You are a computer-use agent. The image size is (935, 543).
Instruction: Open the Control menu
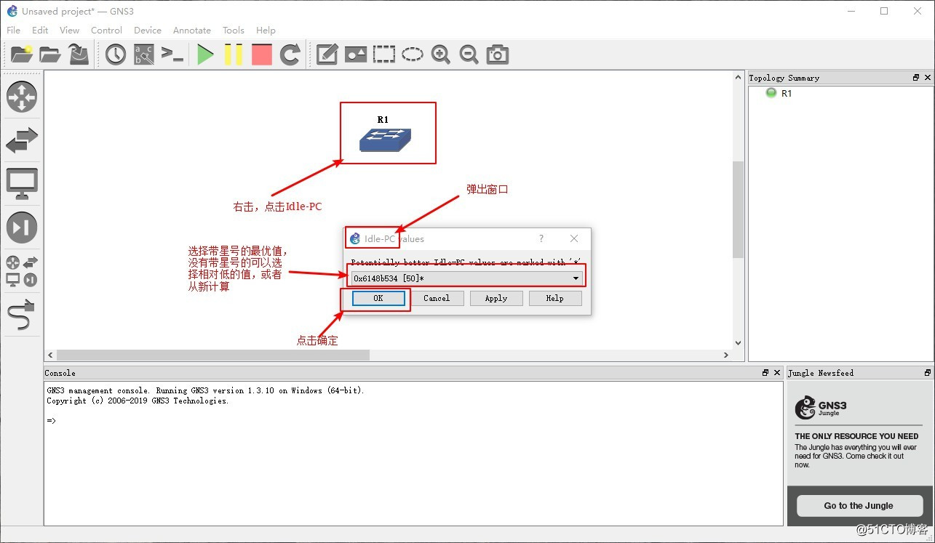[106, 31]
